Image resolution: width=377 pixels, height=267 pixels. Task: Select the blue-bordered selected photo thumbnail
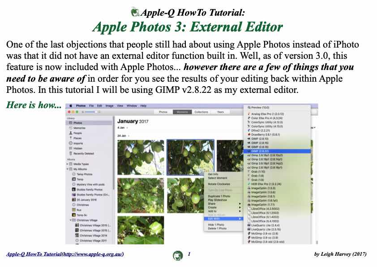(x=190, y=157)
